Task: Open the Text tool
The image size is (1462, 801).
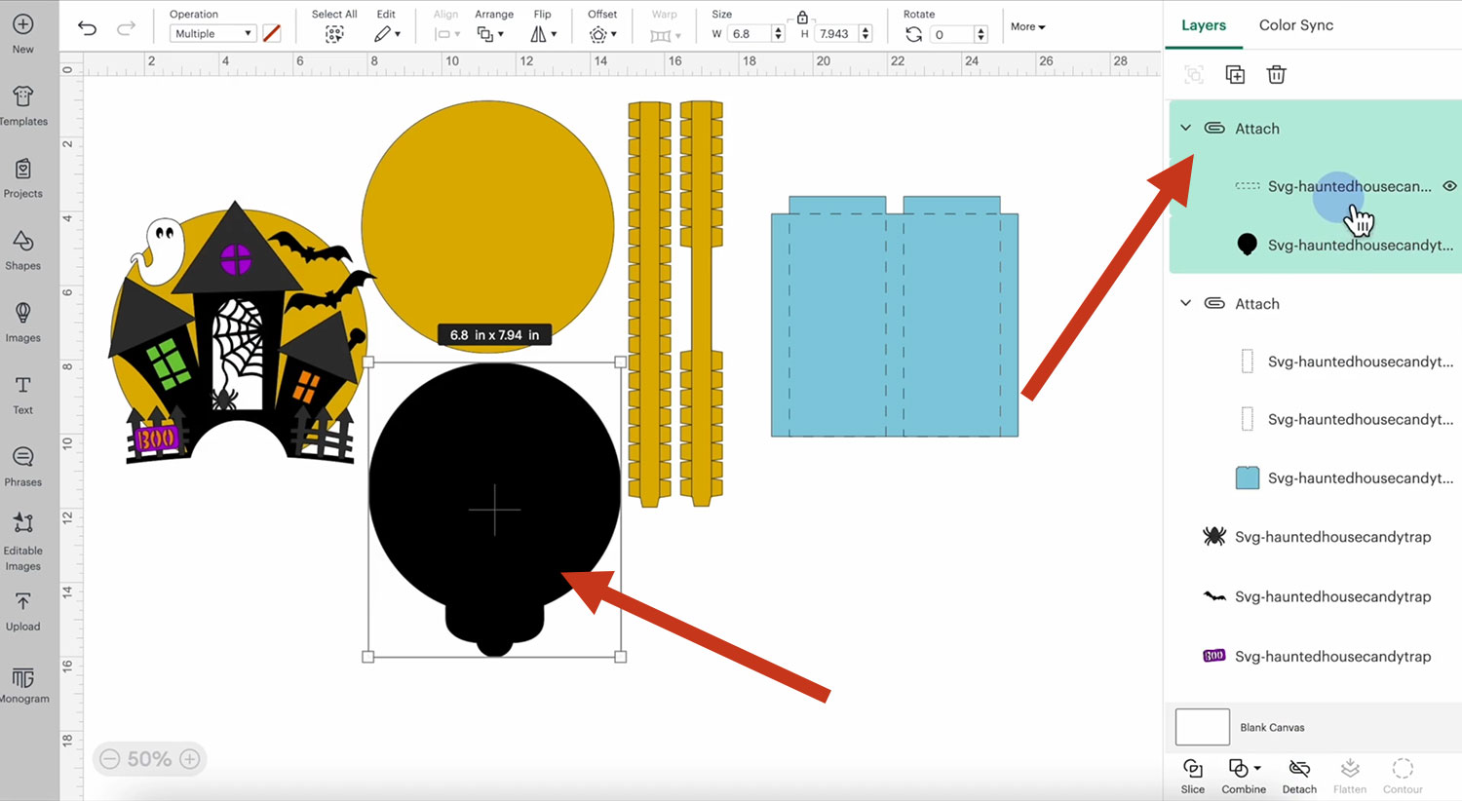Action: click(23, 394)
